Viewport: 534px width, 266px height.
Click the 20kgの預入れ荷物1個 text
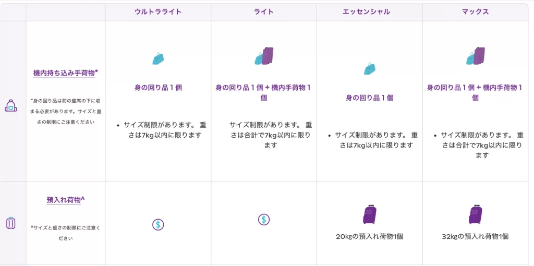point(370,236)
